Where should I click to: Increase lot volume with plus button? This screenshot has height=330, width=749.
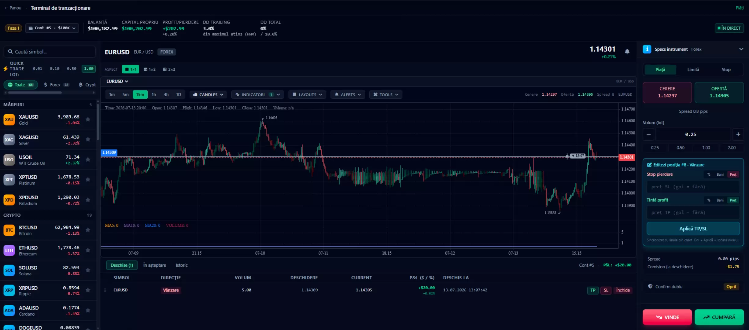click(x=738, y=134)
